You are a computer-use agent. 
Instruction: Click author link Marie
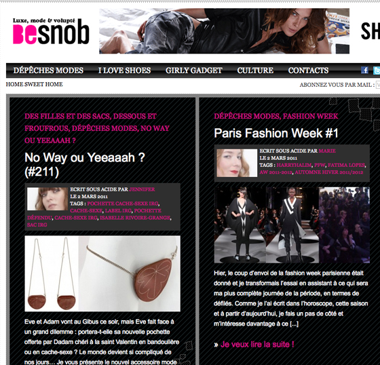pyautogui.click(x=327, y=151)
